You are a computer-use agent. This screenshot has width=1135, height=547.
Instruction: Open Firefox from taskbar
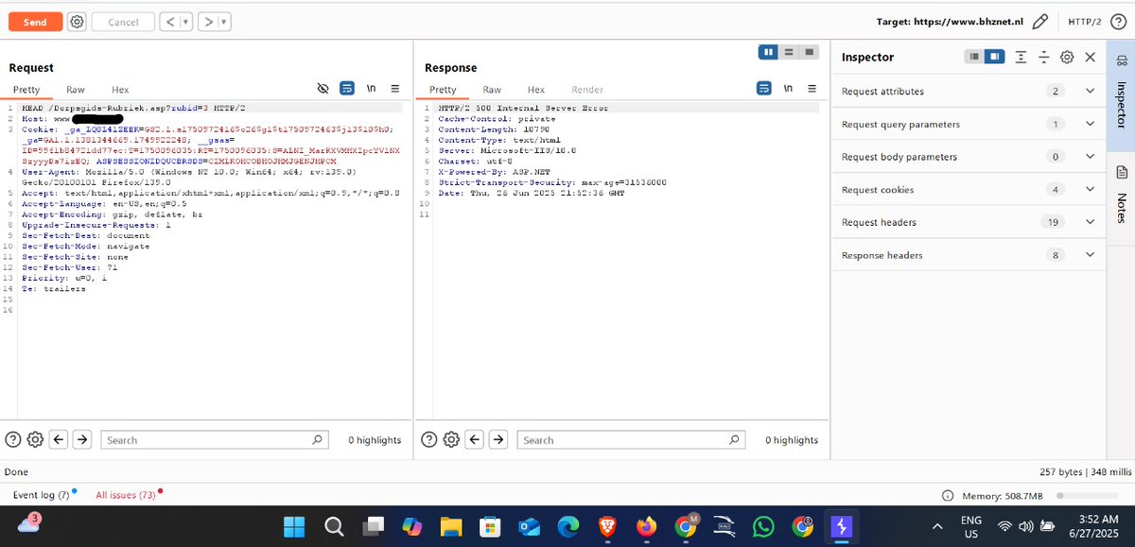click(646, 526)
